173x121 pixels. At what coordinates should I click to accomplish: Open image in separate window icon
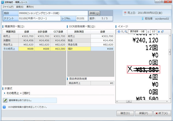[x=162, y=31]
